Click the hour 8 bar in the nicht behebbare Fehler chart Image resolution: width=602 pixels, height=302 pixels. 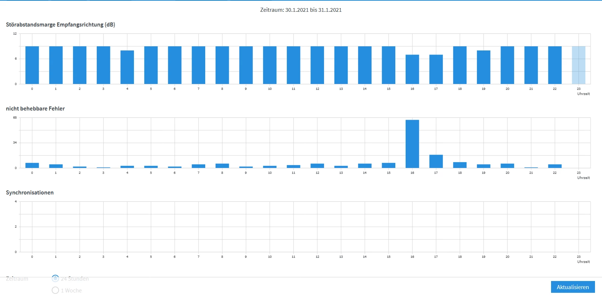click(222, 166)
